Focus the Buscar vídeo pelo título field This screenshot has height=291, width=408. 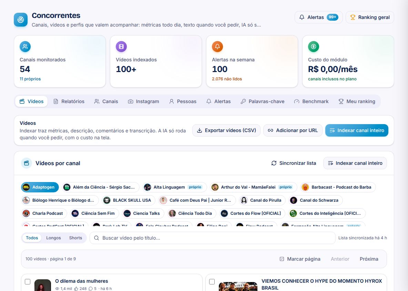(x=212, y=238)
